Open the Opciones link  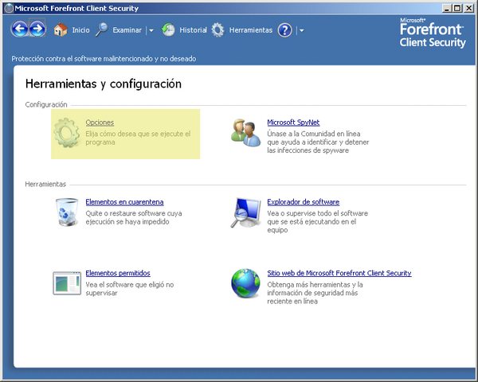(100, 123)
